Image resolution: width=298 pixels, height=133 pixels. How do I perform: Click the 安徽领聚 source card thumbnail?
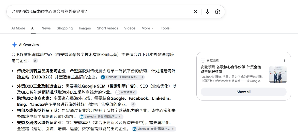click(278, 74)
